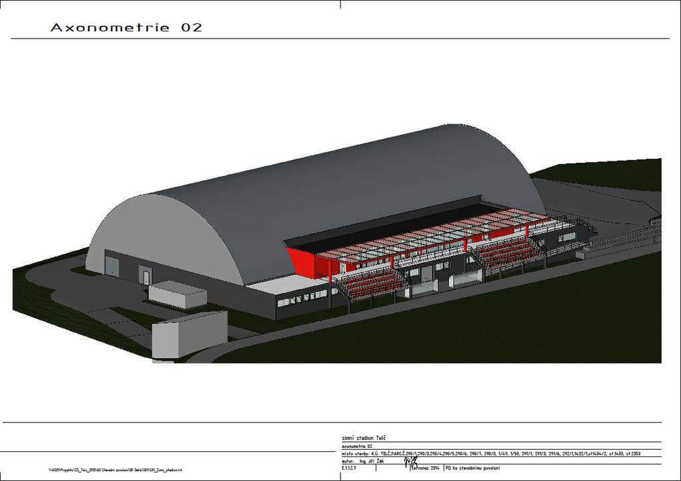This screenshot has width=681, height=481.
Task: Click the 'Axonometrie 02' sheet title
Action: tap(126, 27)
